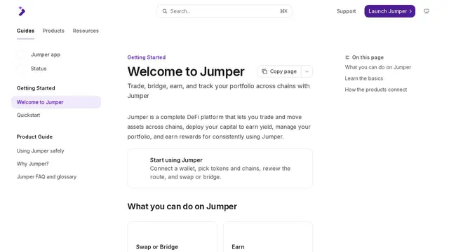
Task: Click the Copy page button
Action: (x=279, y=71)
